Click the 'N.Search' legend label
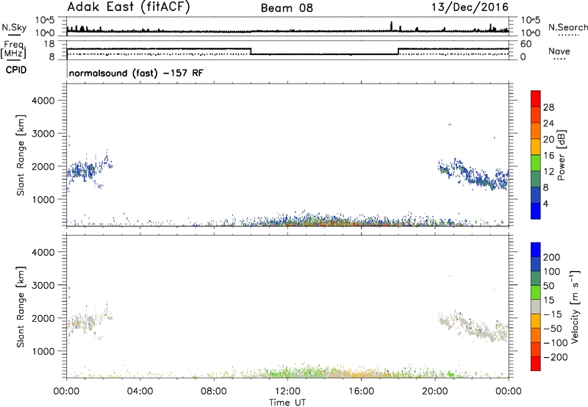Viewport: 588px width, 407px height. [x=568, y=27]
